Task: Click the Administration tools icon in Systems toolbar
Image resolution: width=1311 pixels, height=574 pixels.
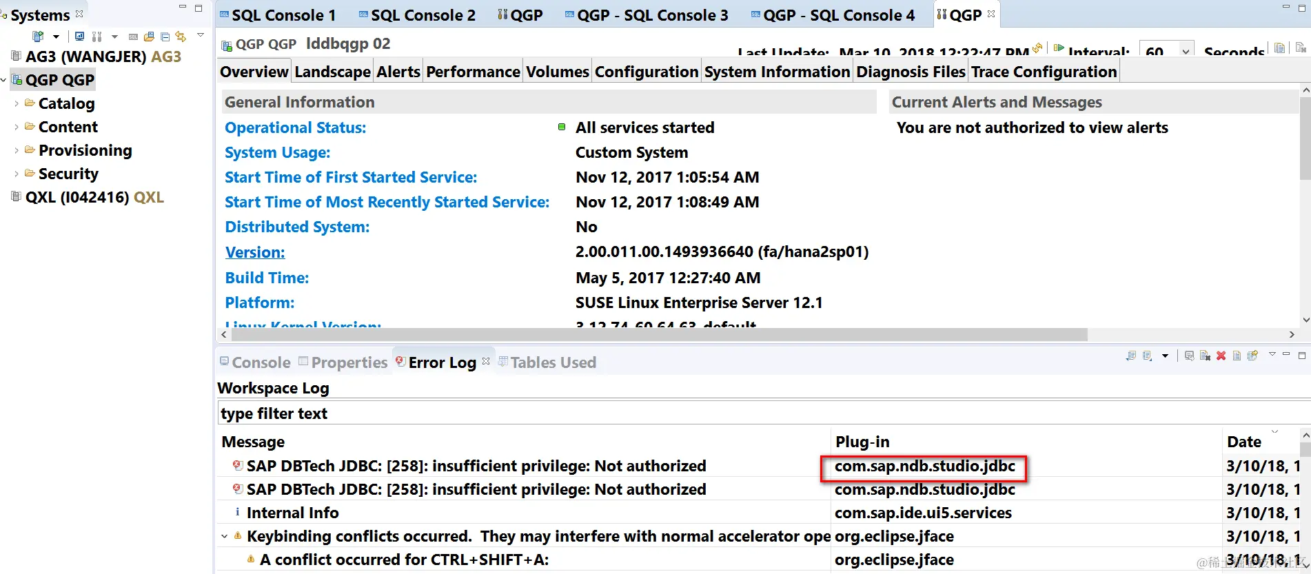Action: pos(96,37)
